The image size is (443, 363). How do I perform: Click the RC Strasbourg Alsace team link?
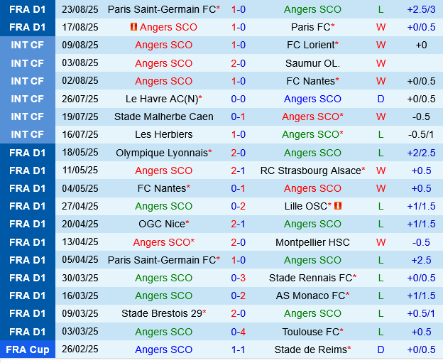tap(310, 170)
